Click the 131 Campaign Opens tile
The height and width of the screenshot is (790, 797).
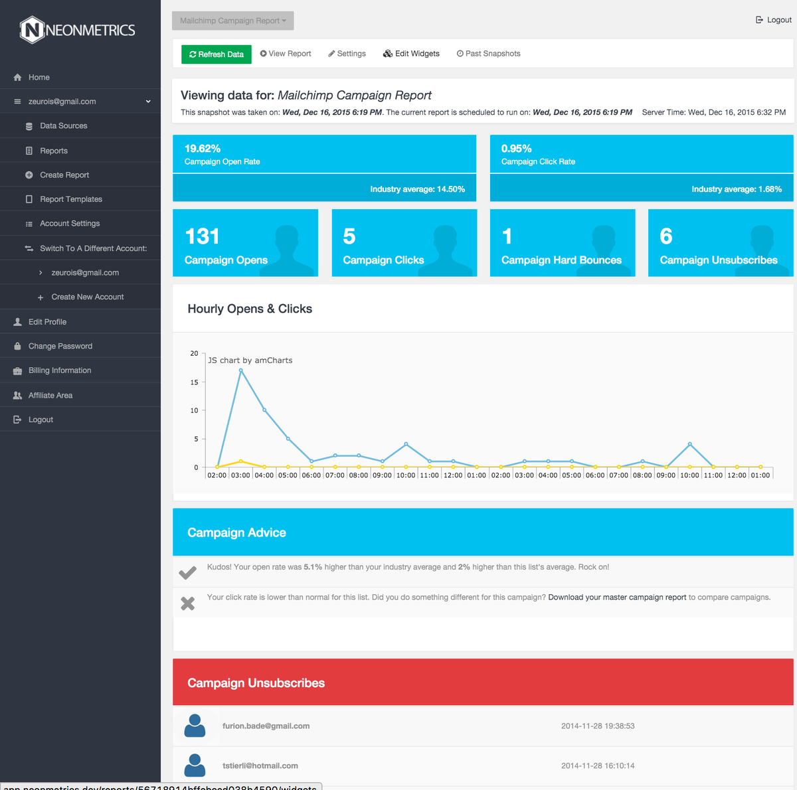coord(246,243)
